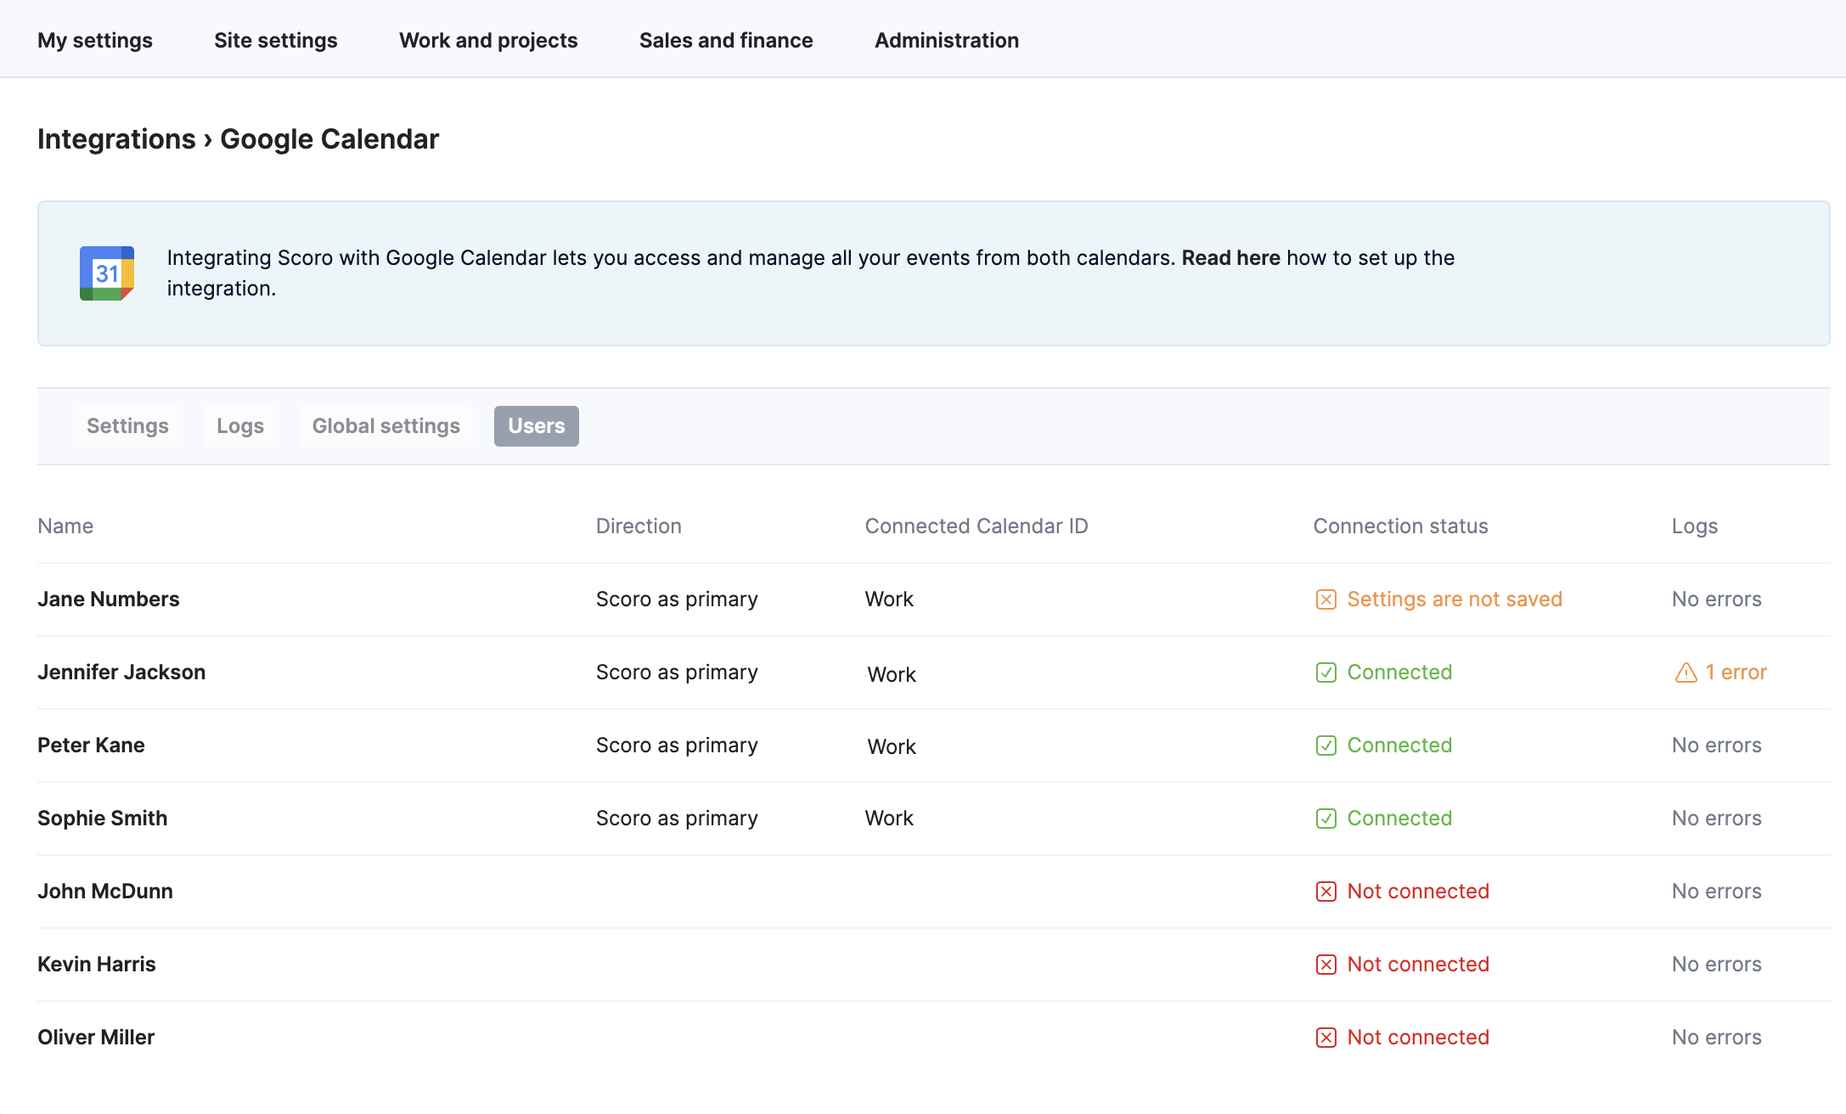Viewport: 1846px width, 1114px height.
Task: Select the Users tab
Action: coord(536,426)
